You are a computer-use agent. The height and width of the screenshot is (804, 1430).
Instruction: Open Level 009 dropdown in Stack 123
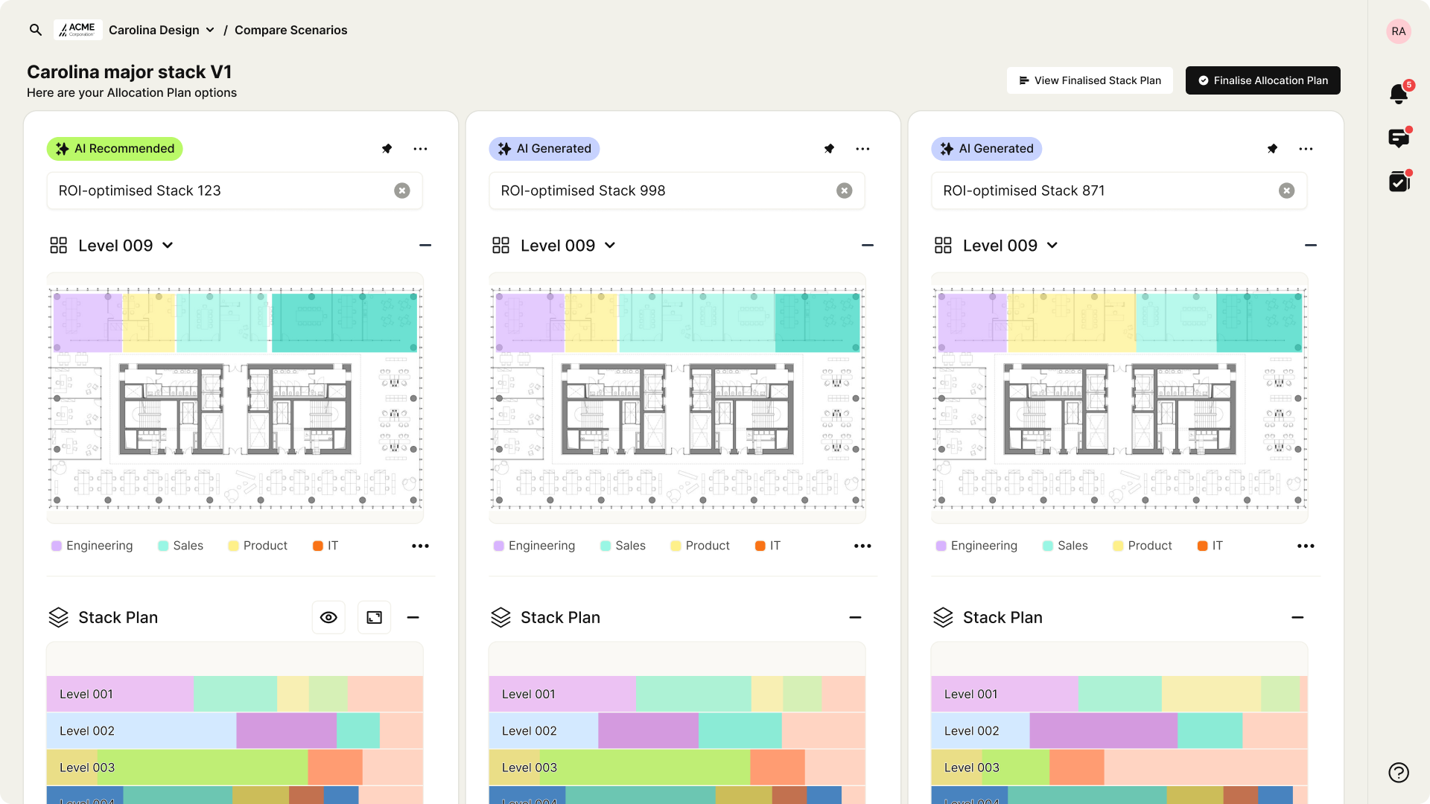click(126, 246)
